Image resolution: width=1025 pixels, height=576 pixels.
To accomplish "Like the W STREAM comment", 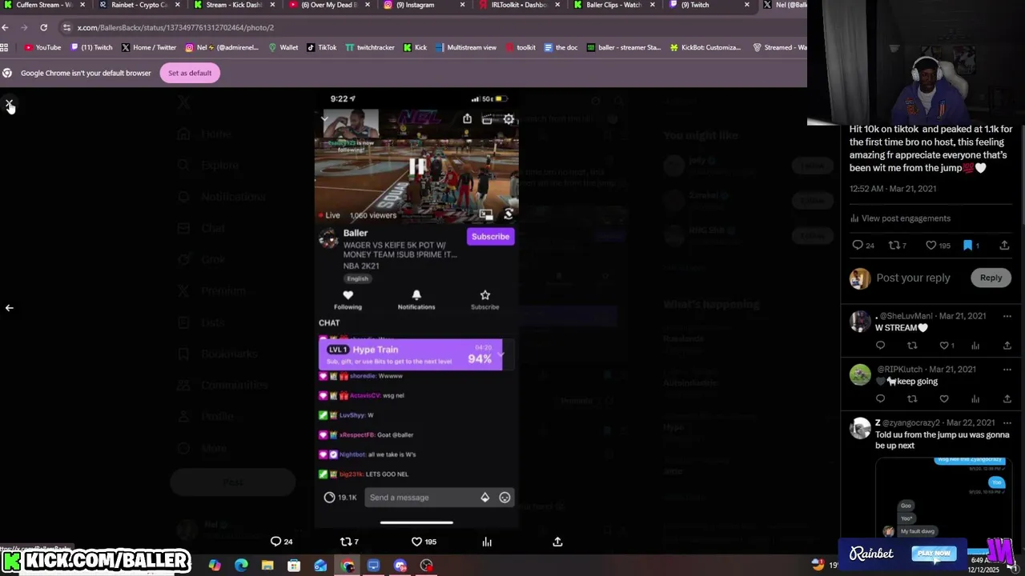I will 947,346.
